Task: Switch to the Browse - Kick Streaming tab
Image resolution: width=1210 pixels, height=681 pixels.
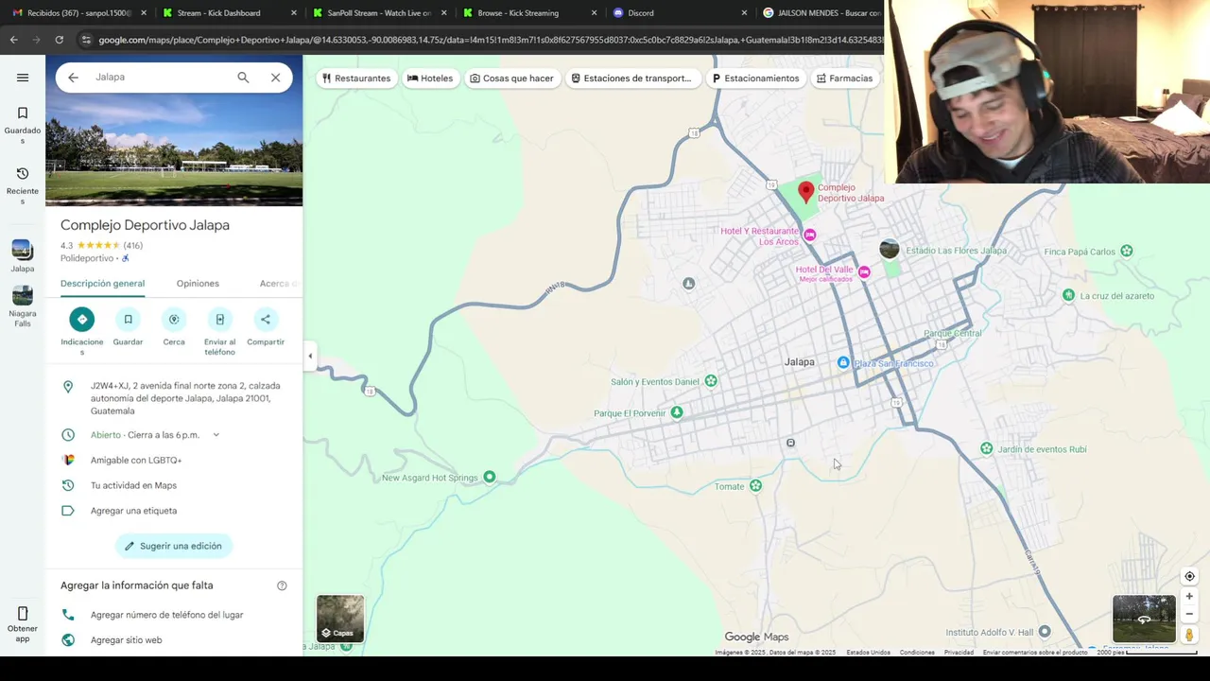Action: 529,13
